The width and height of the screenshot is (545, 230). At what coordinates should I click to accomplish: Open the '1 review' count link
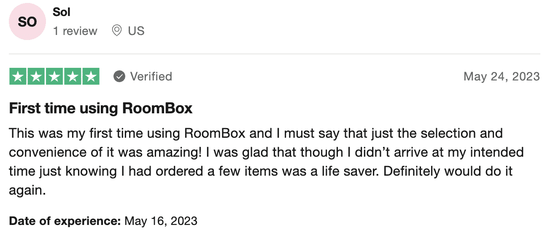(75, 31)
